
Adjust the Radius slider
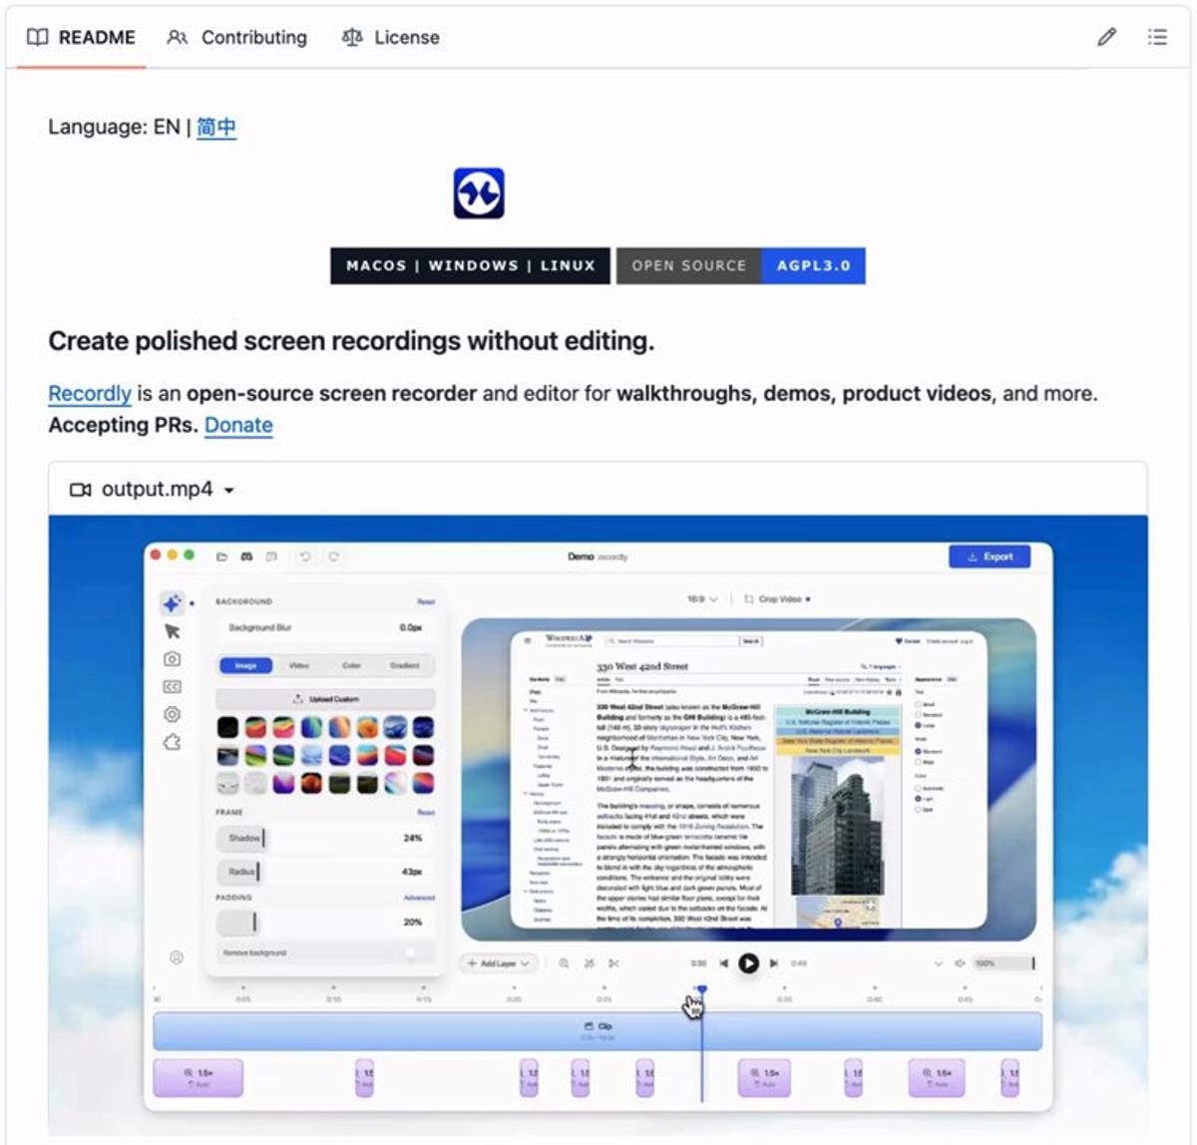pyautogui.click(x=325, y=871)
